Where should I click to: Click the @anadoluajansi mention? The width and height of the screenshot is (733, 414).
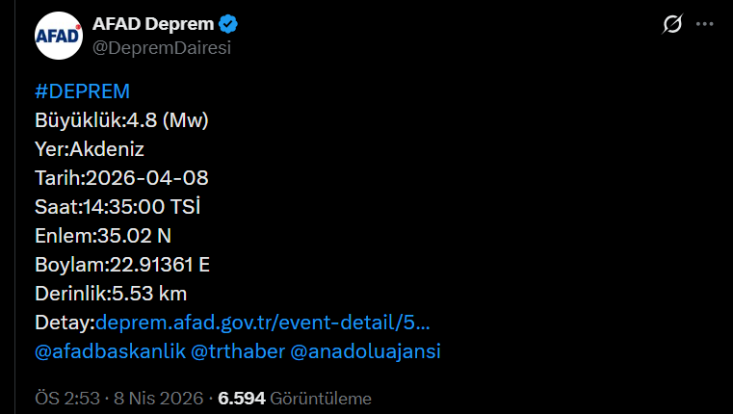365,351
